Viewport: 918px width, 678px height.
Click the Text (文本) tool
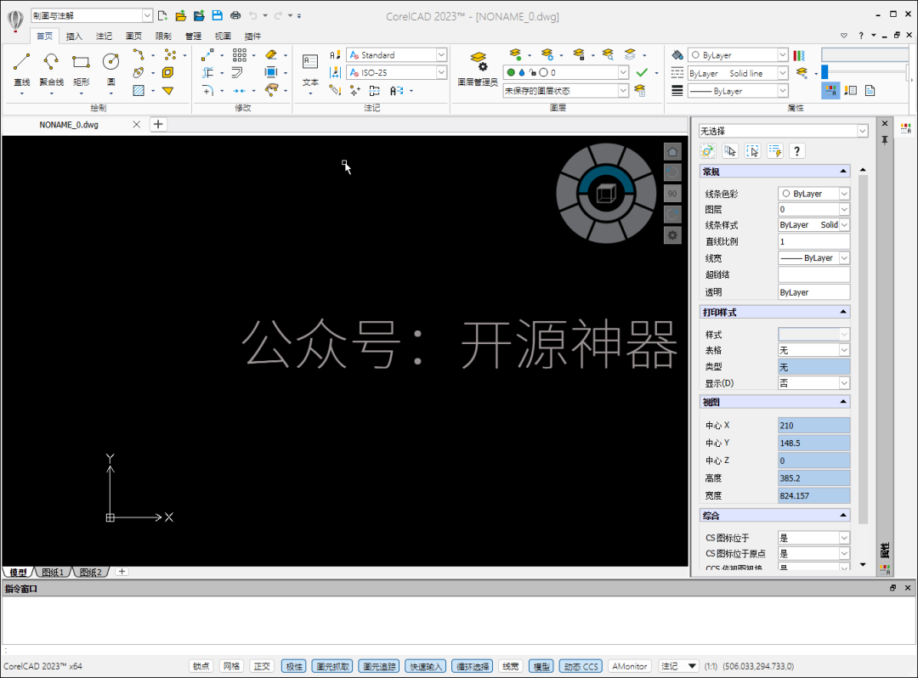(310, 69)
